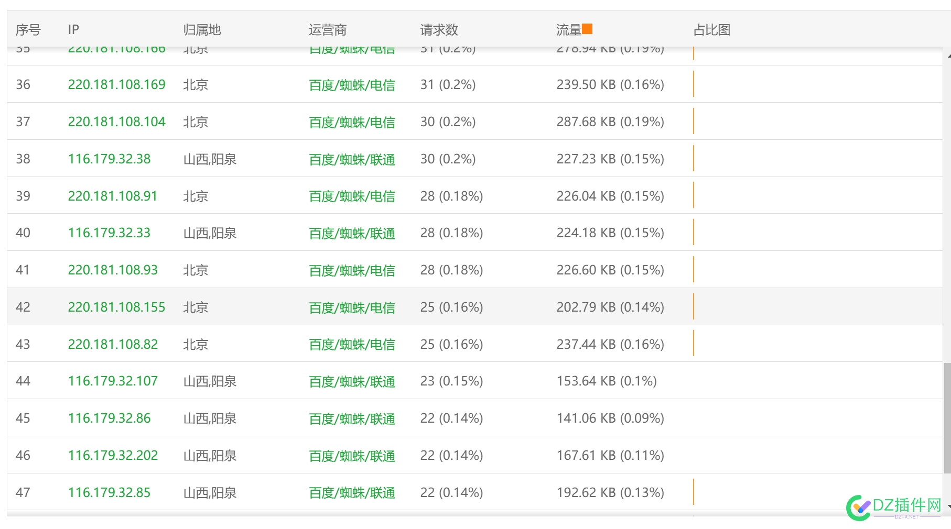Open IP link 116.179.32.86

109,418
